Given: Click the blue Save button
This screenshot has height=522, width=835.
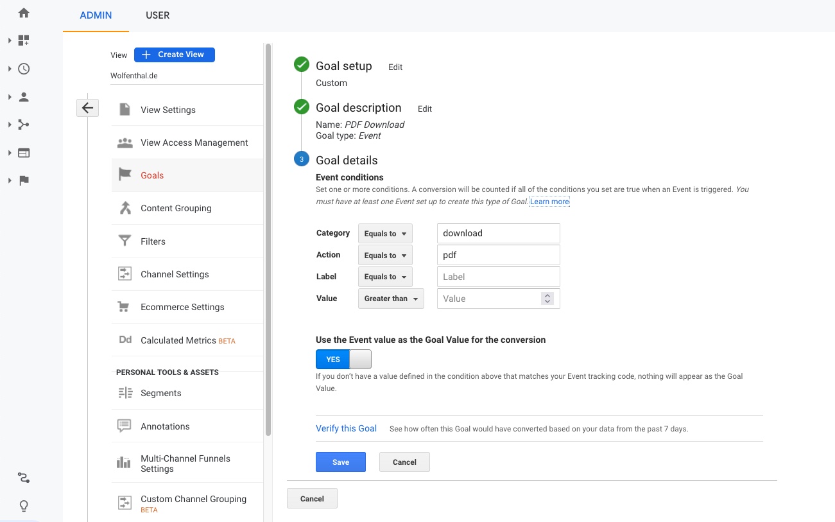Looking at the screenshot, I should (340, 462).
